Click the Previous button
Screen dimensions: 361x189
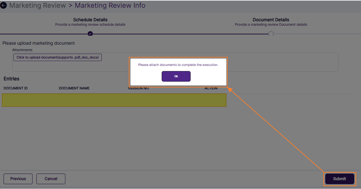[x=18, y=179]
